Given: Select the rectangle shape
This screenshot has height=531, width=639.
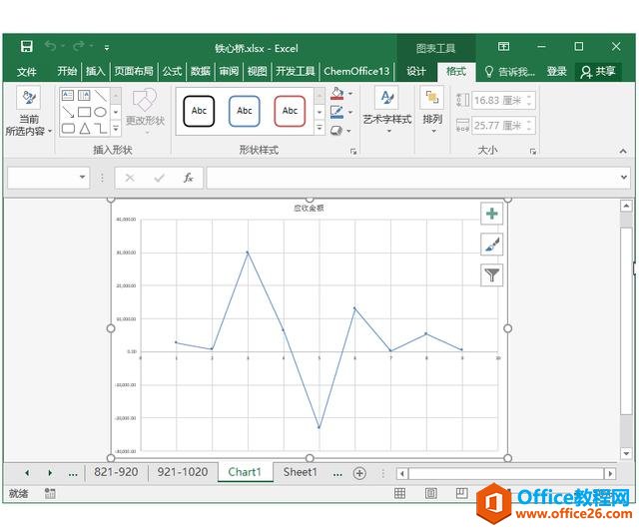Looking at the screenshot, I should coord(84,112).
